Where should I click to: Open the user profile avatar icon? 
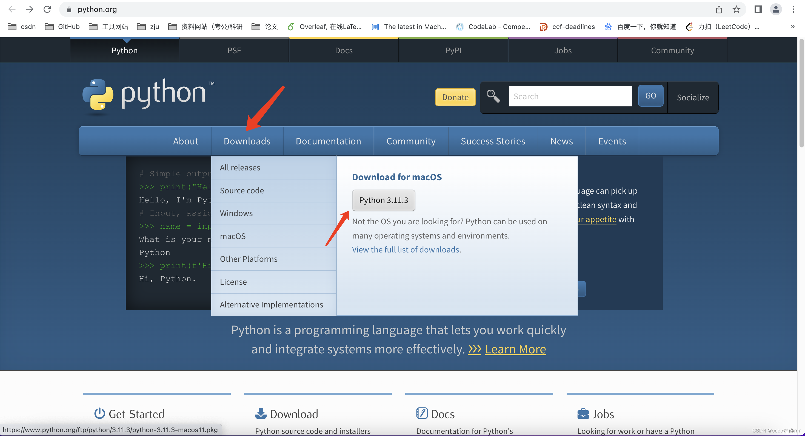click(776, 9)
